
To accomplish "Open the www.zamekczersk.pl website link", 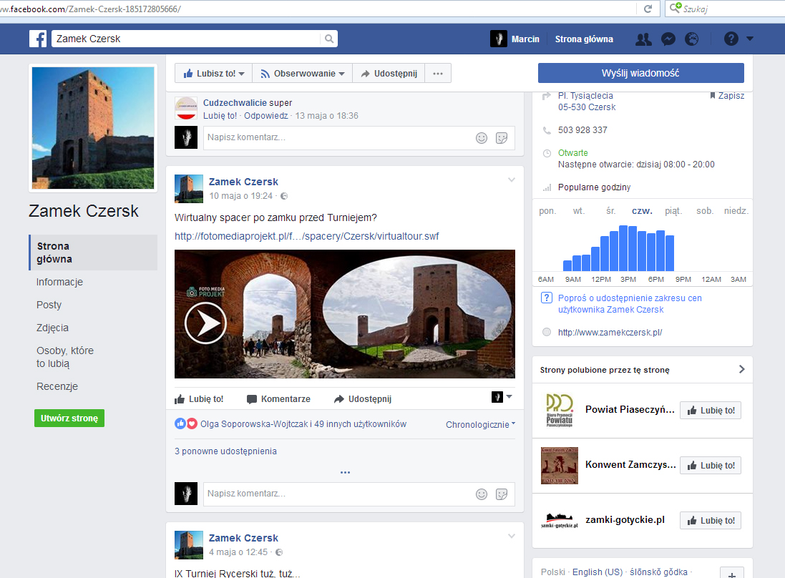I will 610,332.
